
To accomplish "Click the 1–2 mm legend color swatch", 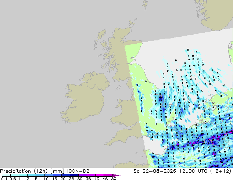I will [23, 175].
